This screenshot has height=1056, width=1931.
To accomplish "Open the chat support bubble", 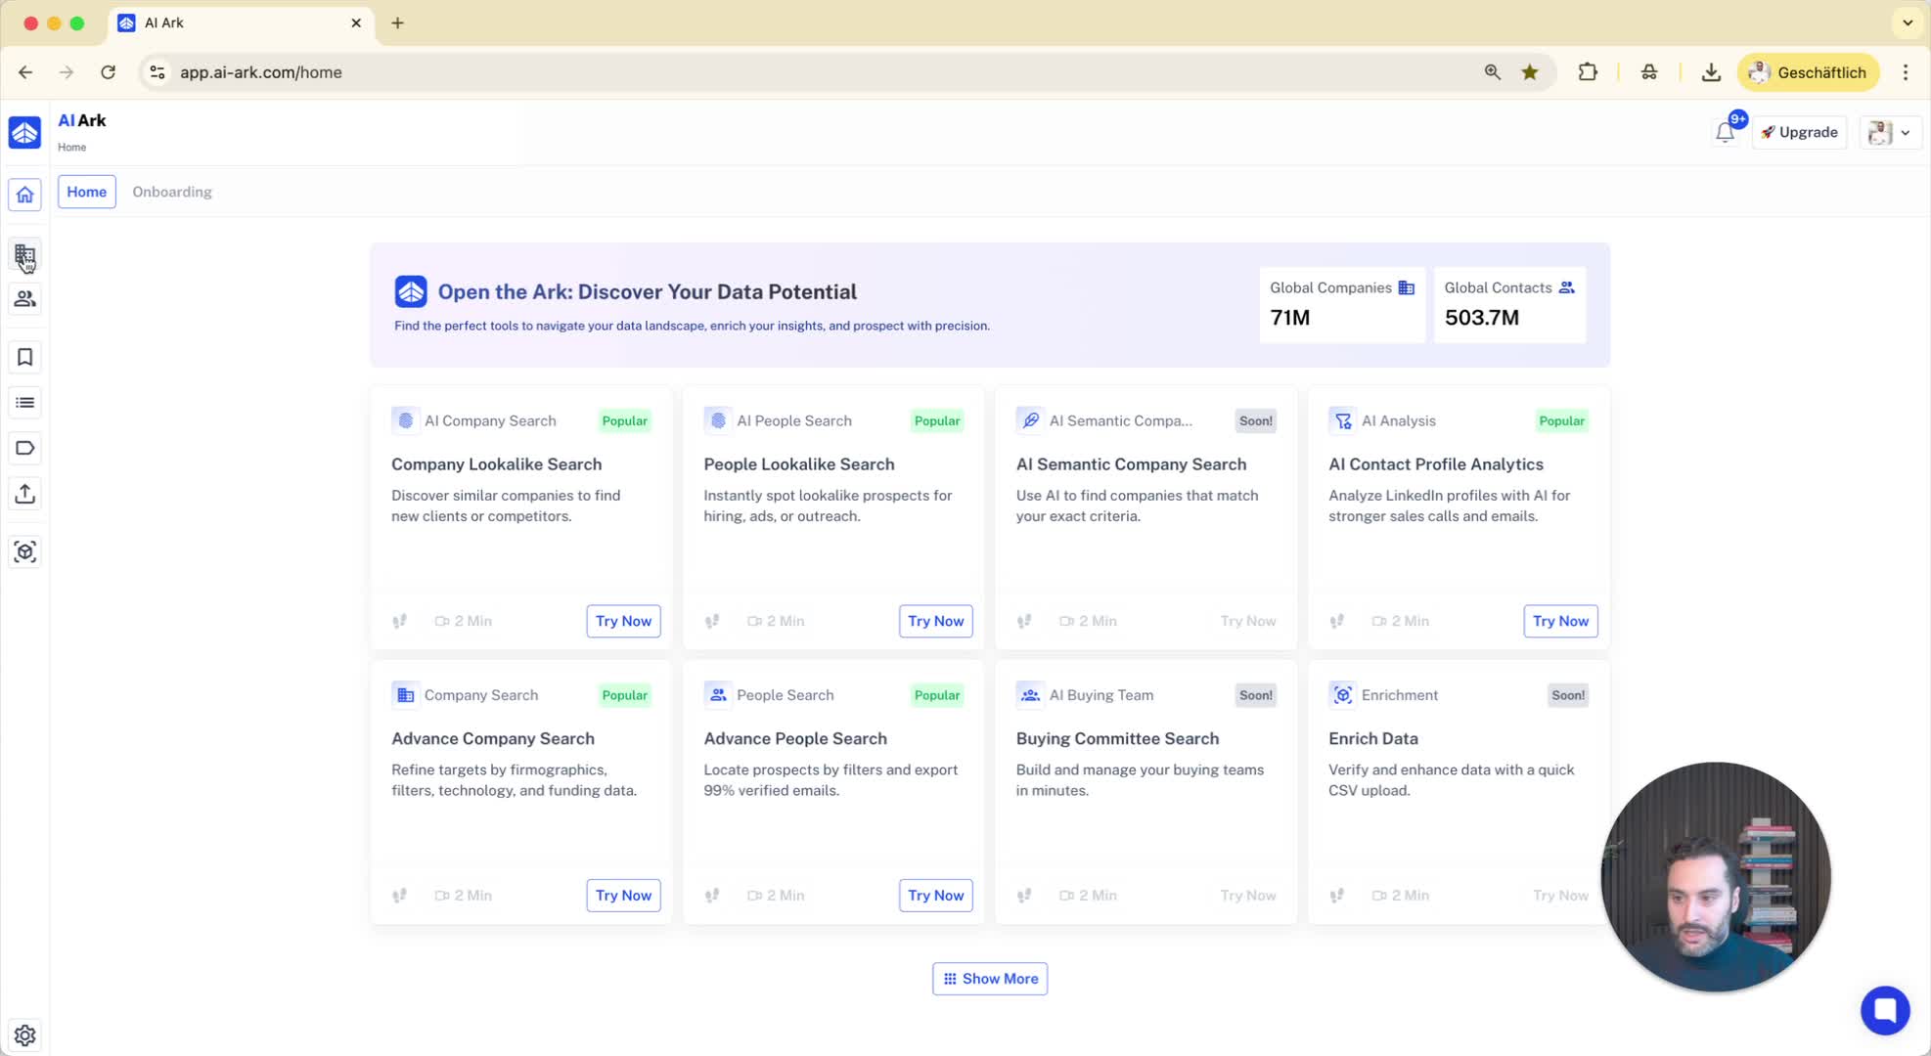I will pyautogui.click(x=1884, y=1009).
